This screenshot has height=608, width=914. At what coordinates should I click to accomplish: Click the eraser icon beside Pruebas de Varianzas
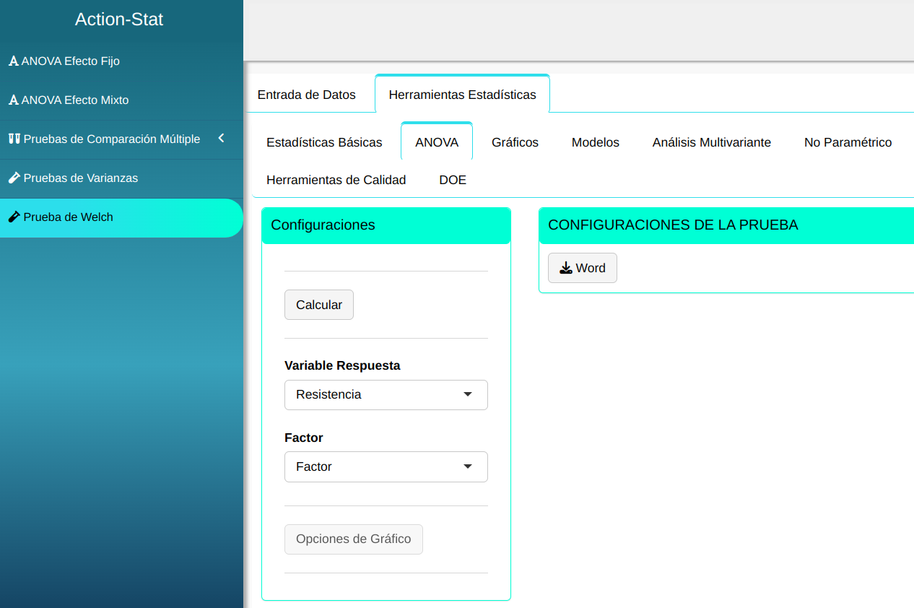(14, 178)
